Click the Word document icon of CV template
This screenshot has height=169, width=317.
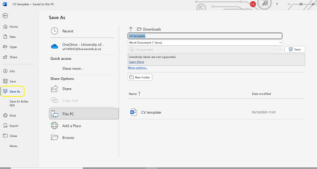coord(133,112)
